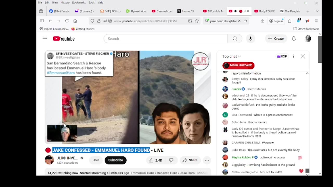
Task: Click Import bookmarks link
Action: pyautogui.click(x=54, y=29)
